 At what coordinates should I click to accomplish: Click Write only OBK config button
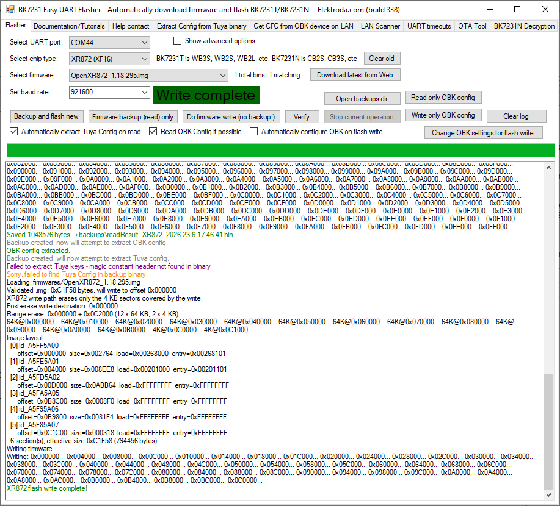click(x=443, y=115)
